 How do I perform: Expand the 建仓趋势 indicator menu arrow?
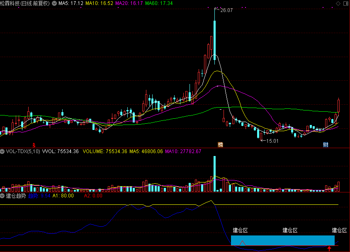pyautogui.click(x=2, y=196)
